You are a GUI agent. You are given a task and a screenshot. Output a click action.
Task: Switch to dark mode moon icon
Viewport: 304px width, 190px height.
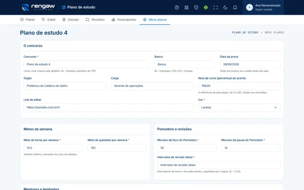tap(225, 8)
